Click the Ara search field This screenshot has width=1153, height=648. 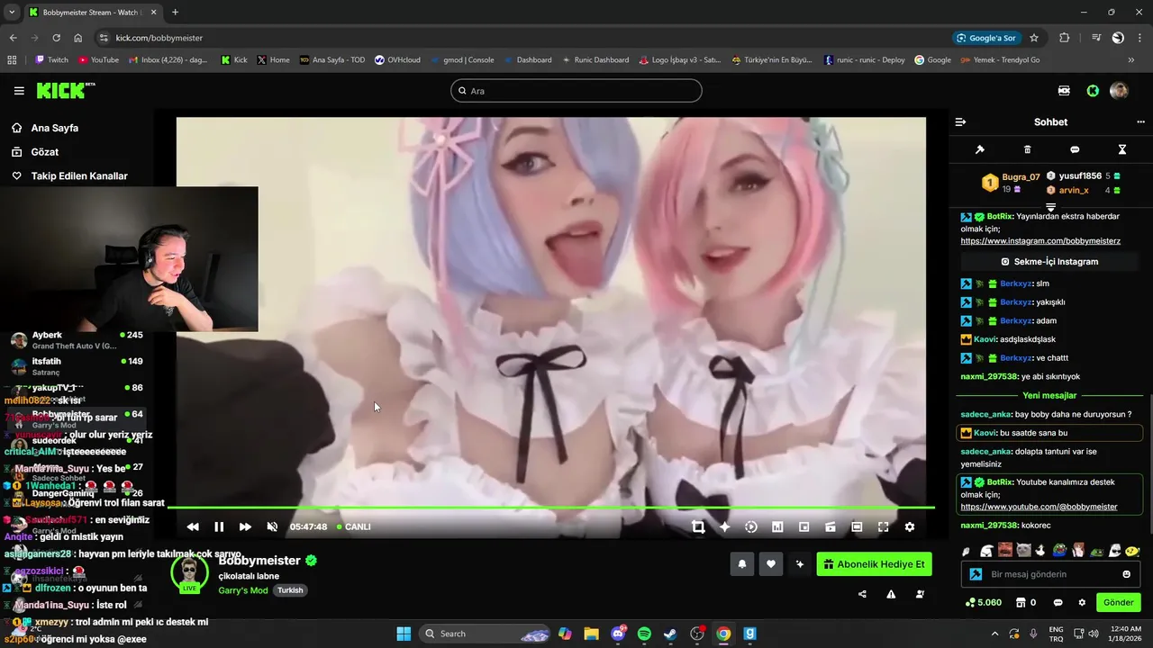tap(576, 91)
